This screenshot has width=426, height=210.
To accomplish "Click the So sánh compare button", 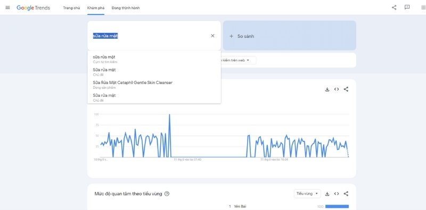I will coord(289,36).
